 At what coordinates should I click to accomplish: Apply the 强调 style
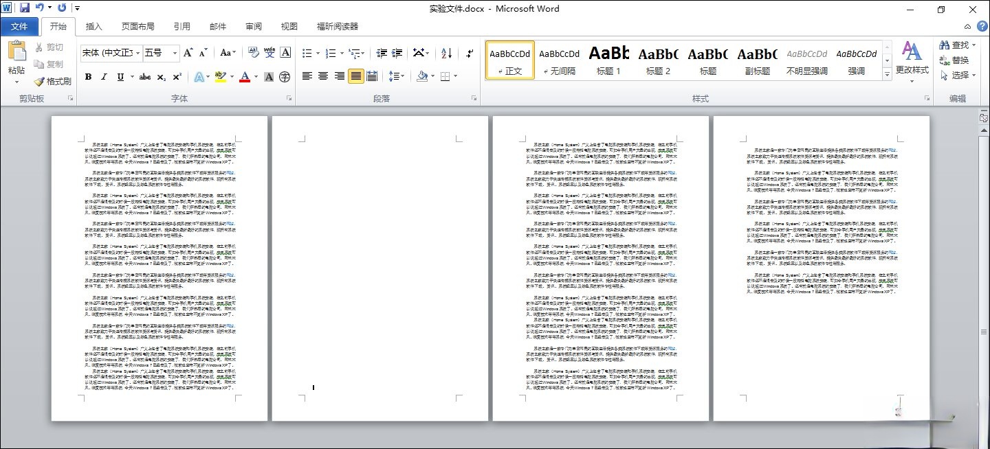857,60
